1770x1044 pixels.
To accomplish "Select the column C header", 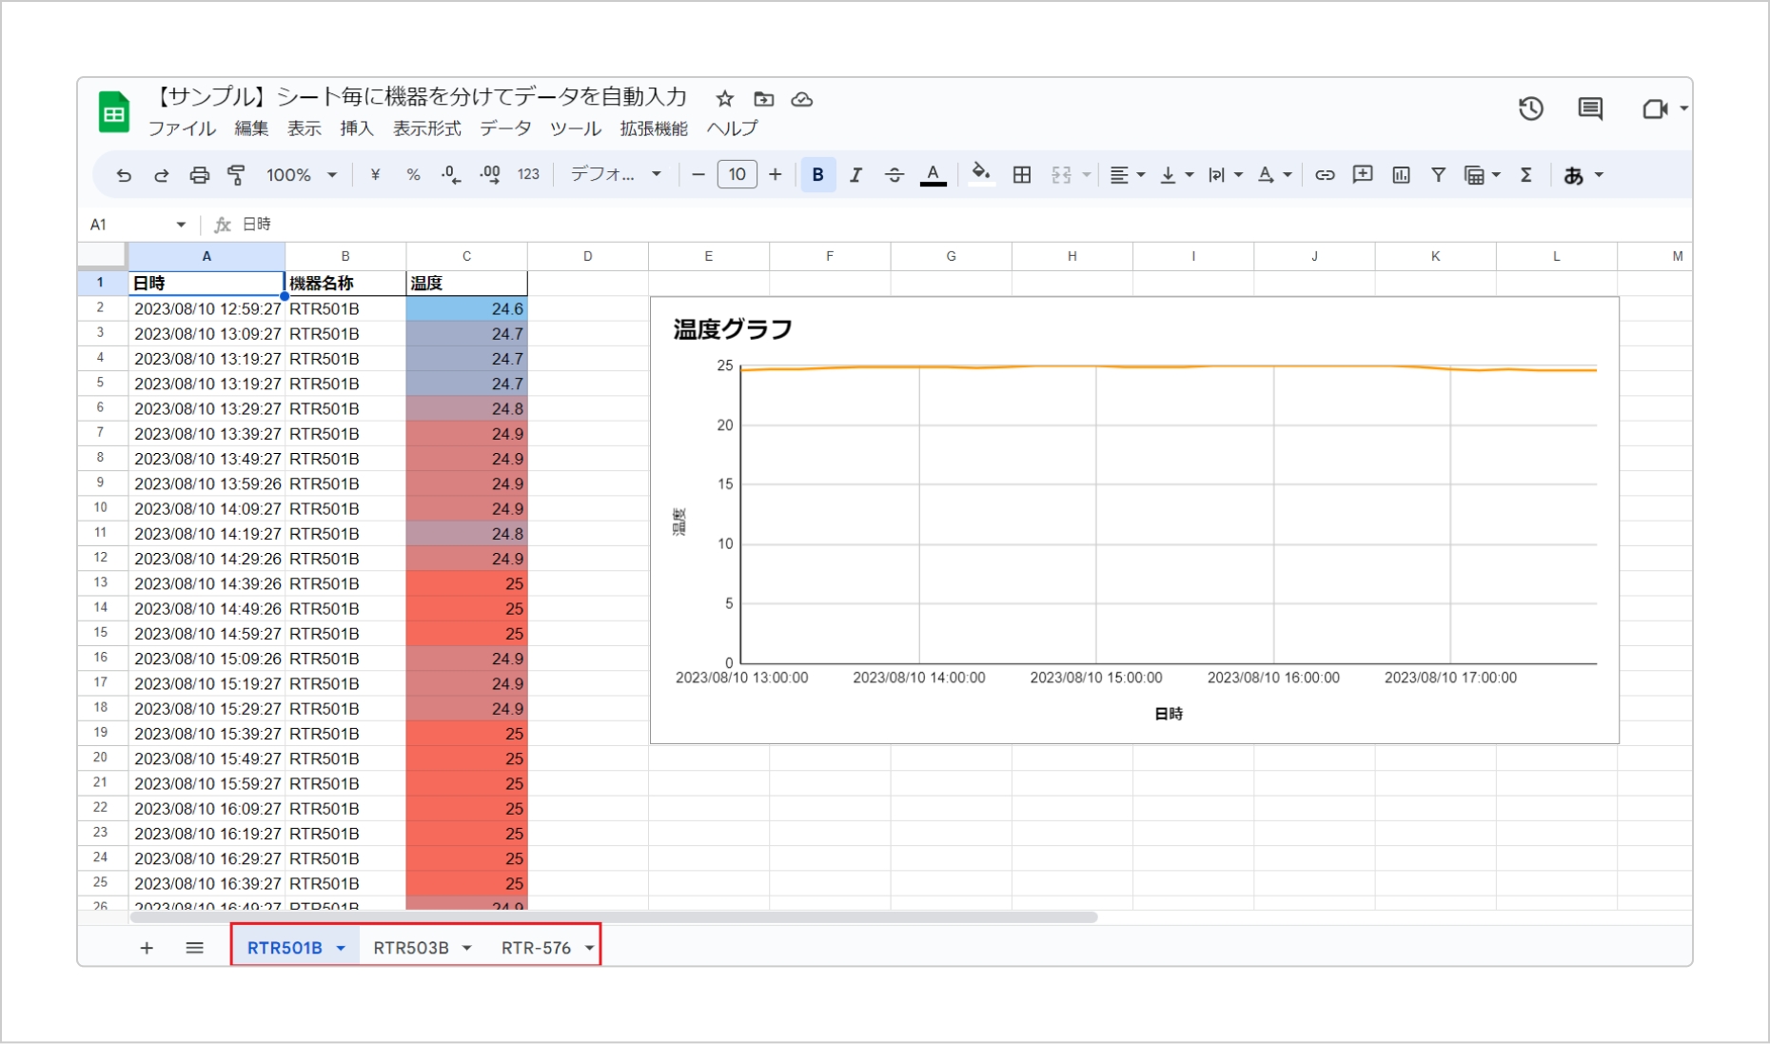I will click(466, 256).
